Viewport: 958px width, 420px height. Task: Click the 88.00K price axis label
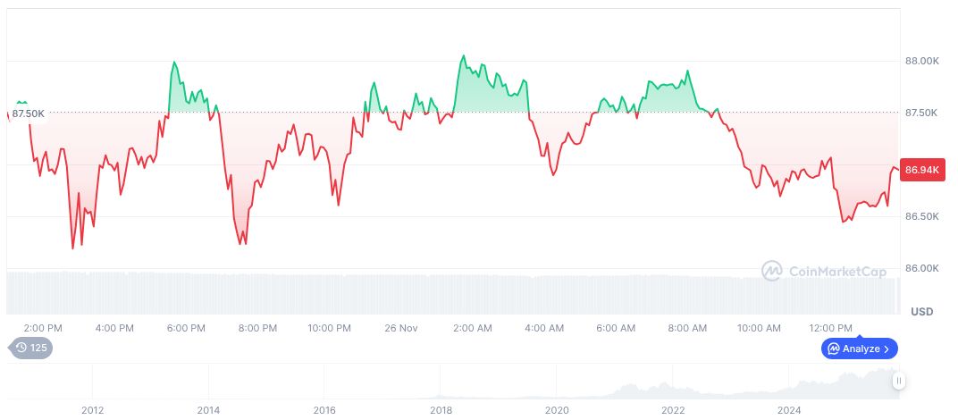point(922,61)
